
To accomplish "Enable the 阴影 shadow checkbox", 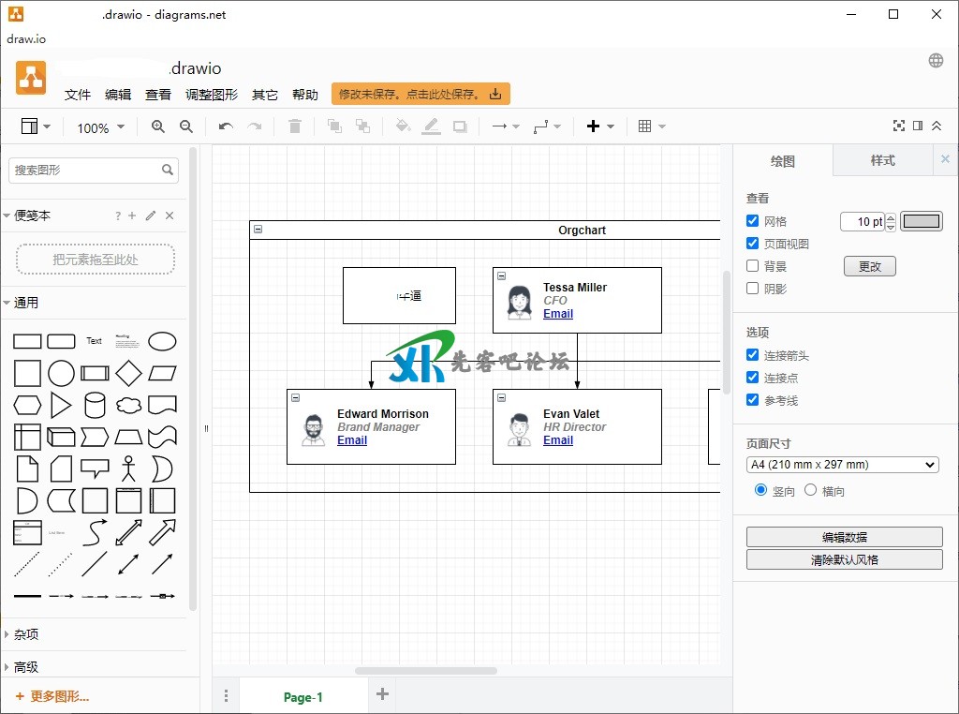I will pos(753,289).
